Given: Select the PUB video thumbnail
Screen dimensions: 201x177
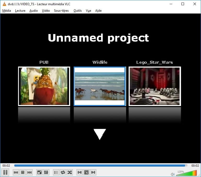Looking at the screenshot, I should [x=44, y=86].
